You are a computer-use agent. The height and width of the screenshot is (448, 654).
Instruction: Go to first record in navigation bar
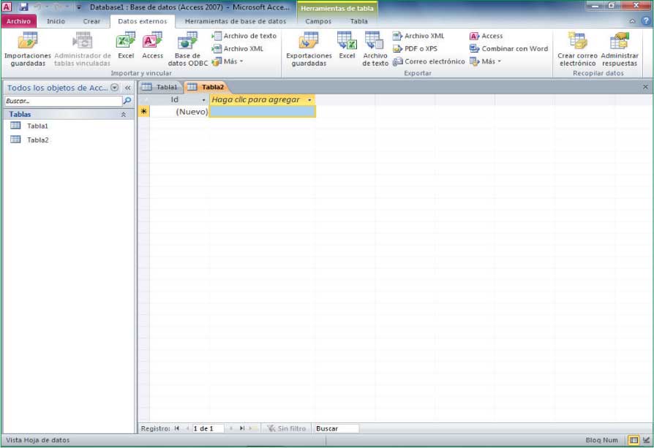pos(177,428)
